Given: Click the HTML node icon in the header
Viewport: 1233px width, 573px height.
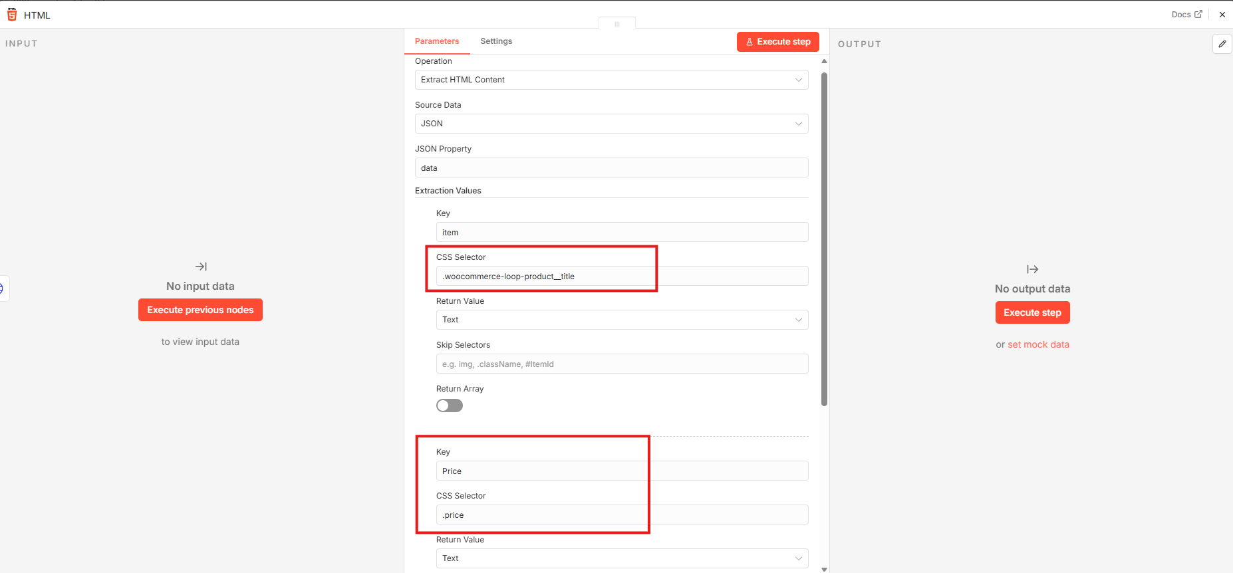Looking at the screenshot, I should [x=12, y=15].
